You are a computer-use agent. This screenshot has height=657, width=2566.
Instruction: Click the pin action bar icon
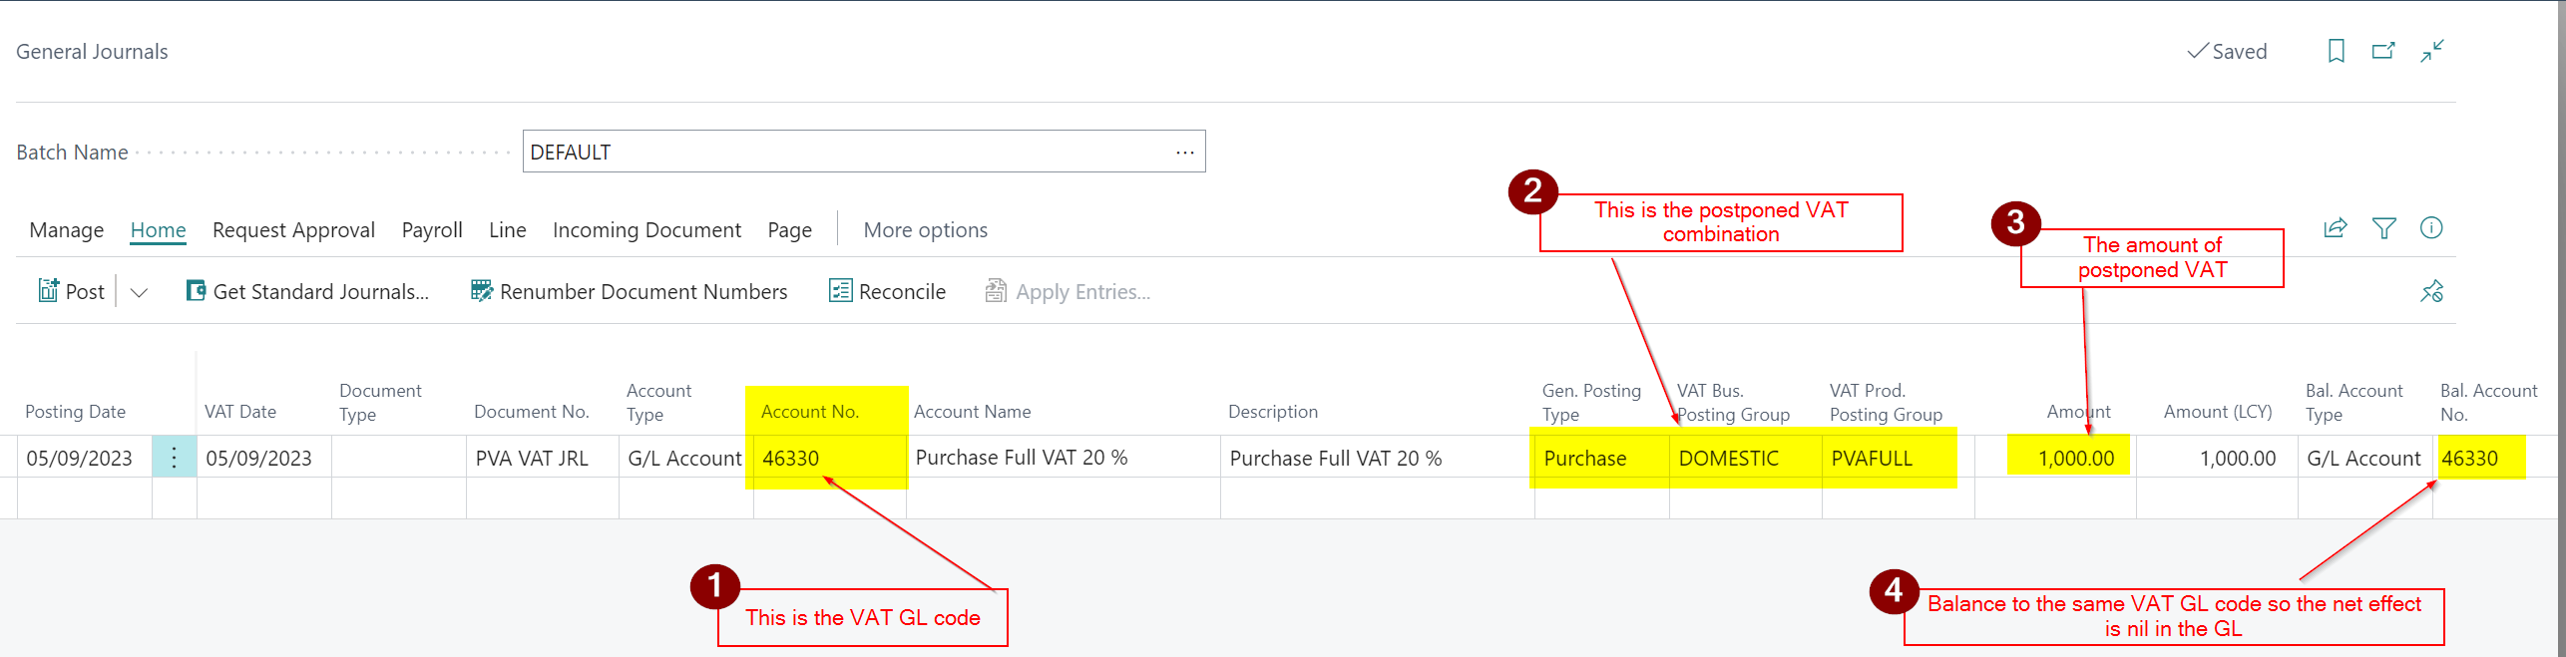[x=2431, y=291]
